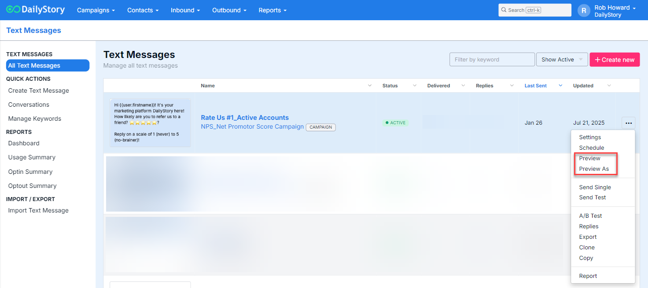
Task: Select Clone from the actions menu
Action: click(x=587, y=248)
